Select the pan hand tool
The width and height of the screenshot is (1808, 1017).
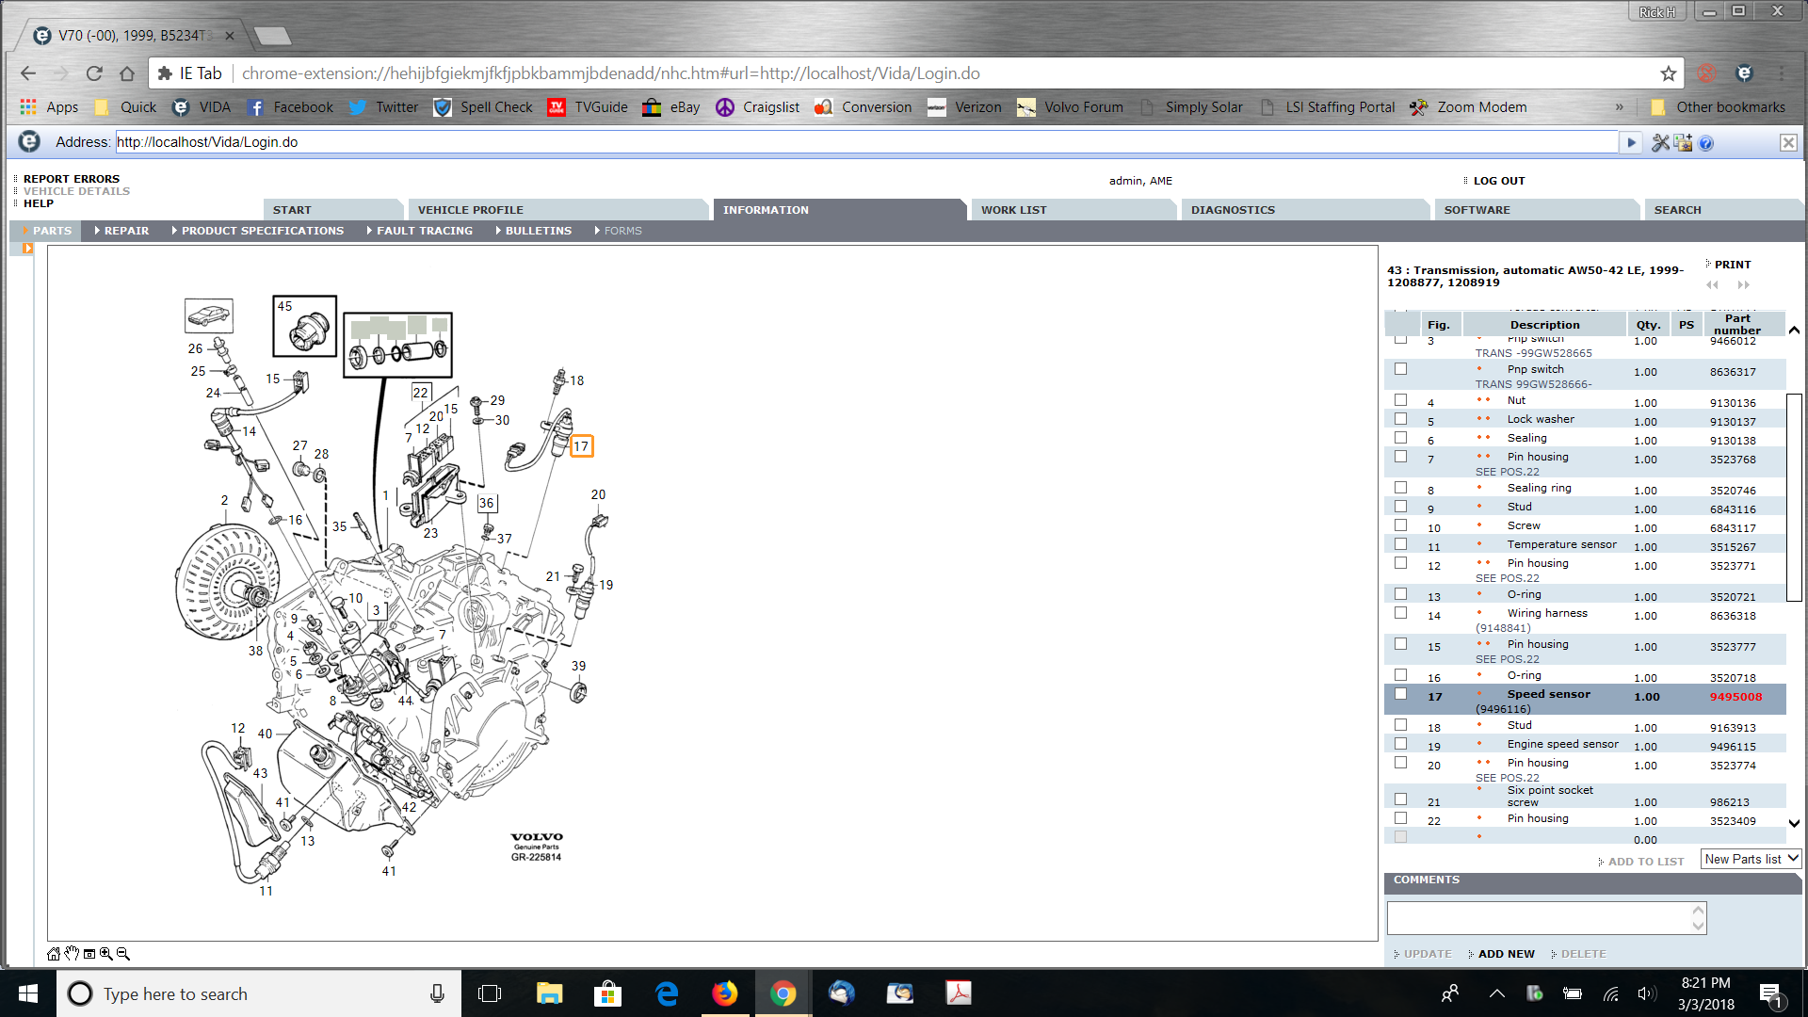point(71,954)
